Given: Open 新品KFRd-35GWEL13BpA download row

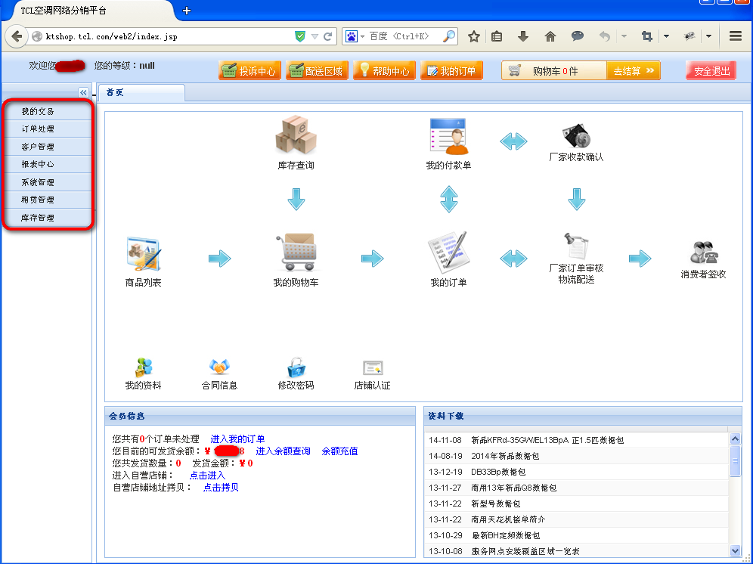Looking at the screenshot, I should pyautogui.click(x=577, y=440).
